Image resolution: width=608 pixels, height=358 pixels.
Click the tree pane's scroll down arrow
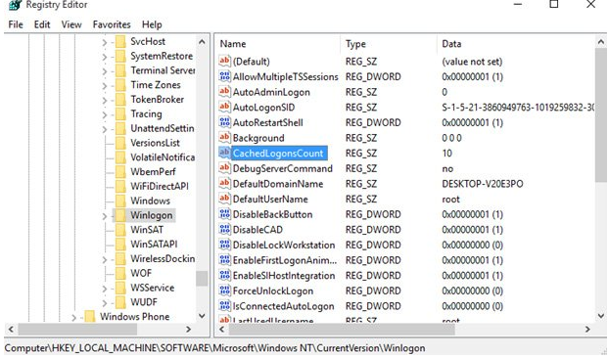click(x=202, y=316)
